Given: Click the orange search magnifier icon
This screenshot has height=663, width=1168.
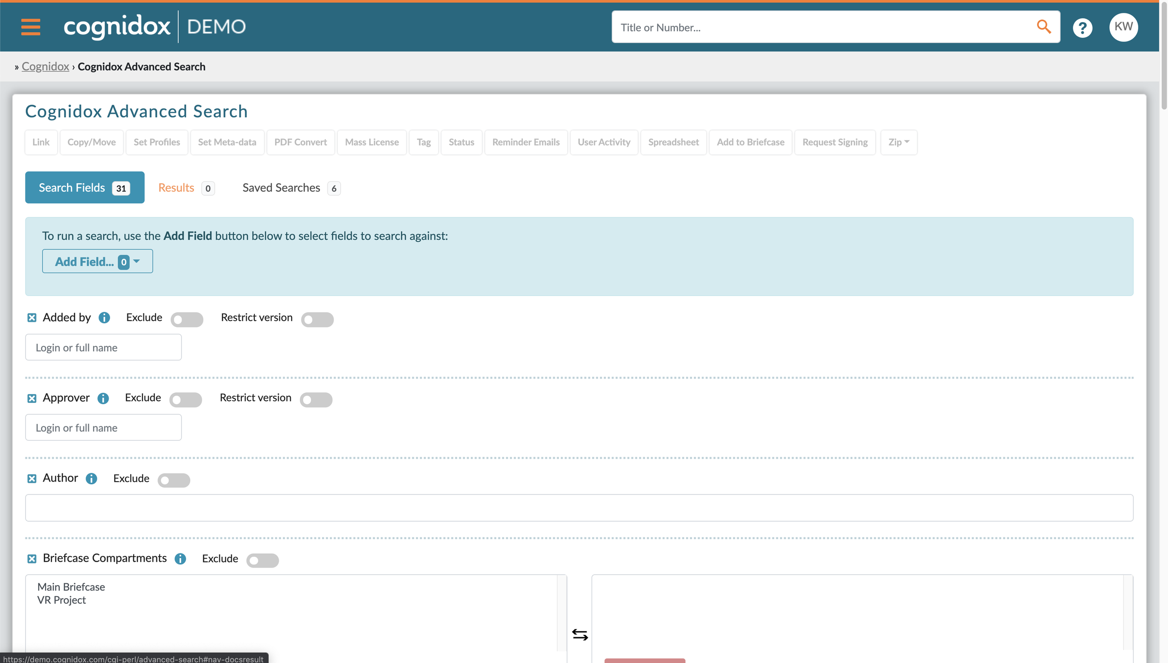Looking at the screenshot, I should (1044, 27).
